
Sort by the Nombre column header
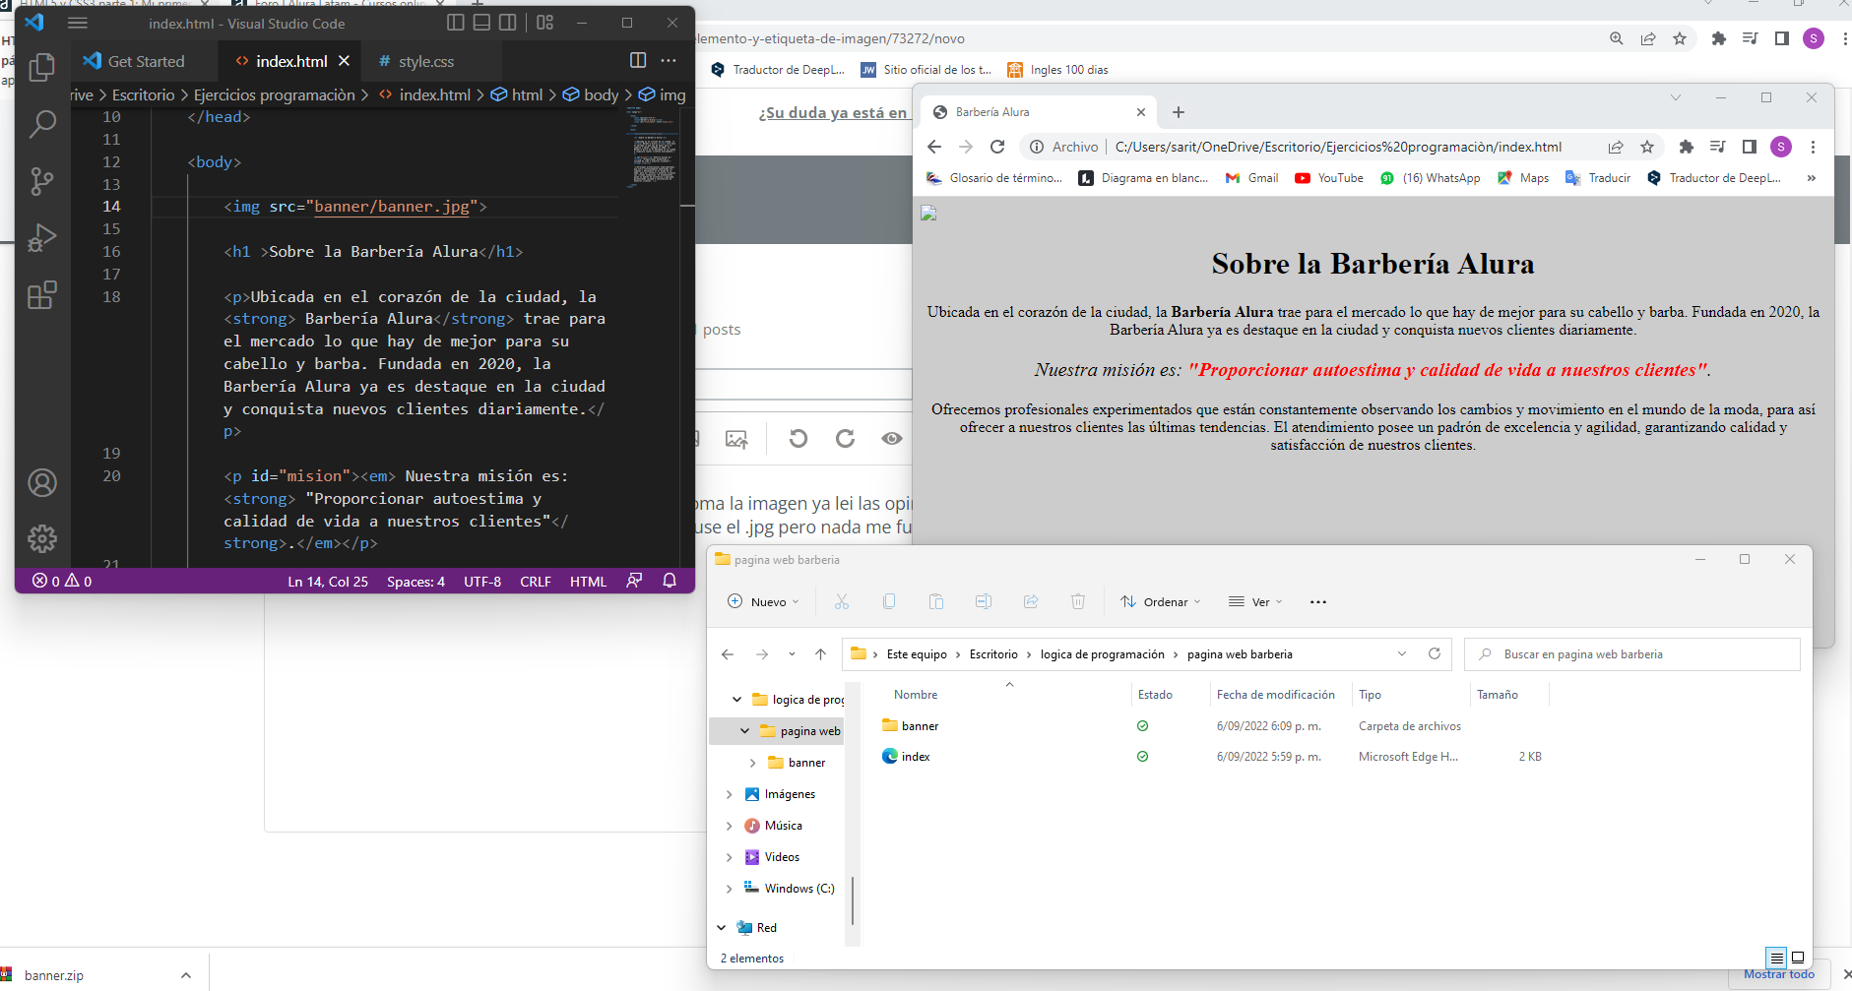915,695
